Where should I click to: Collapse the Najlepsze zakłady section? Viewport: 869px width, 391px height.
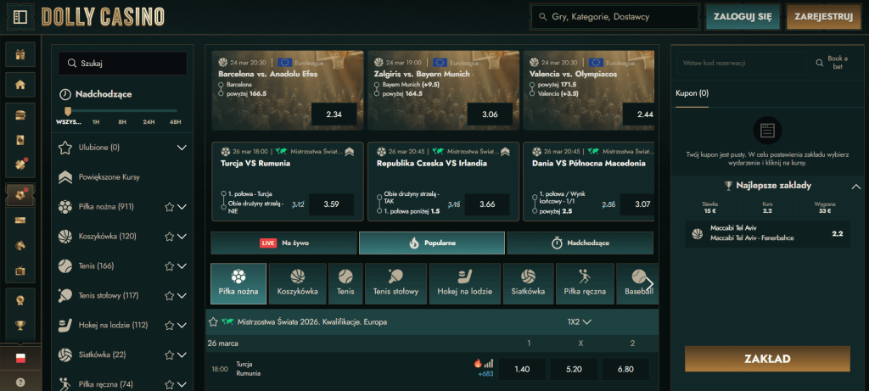pos(855,187)
